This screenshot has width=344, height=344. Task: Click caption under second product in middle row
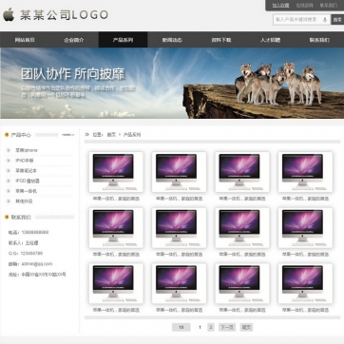(179, 255)
